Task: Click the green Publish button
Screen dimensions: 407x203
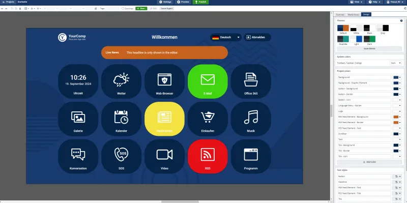Action: (200, 2)
